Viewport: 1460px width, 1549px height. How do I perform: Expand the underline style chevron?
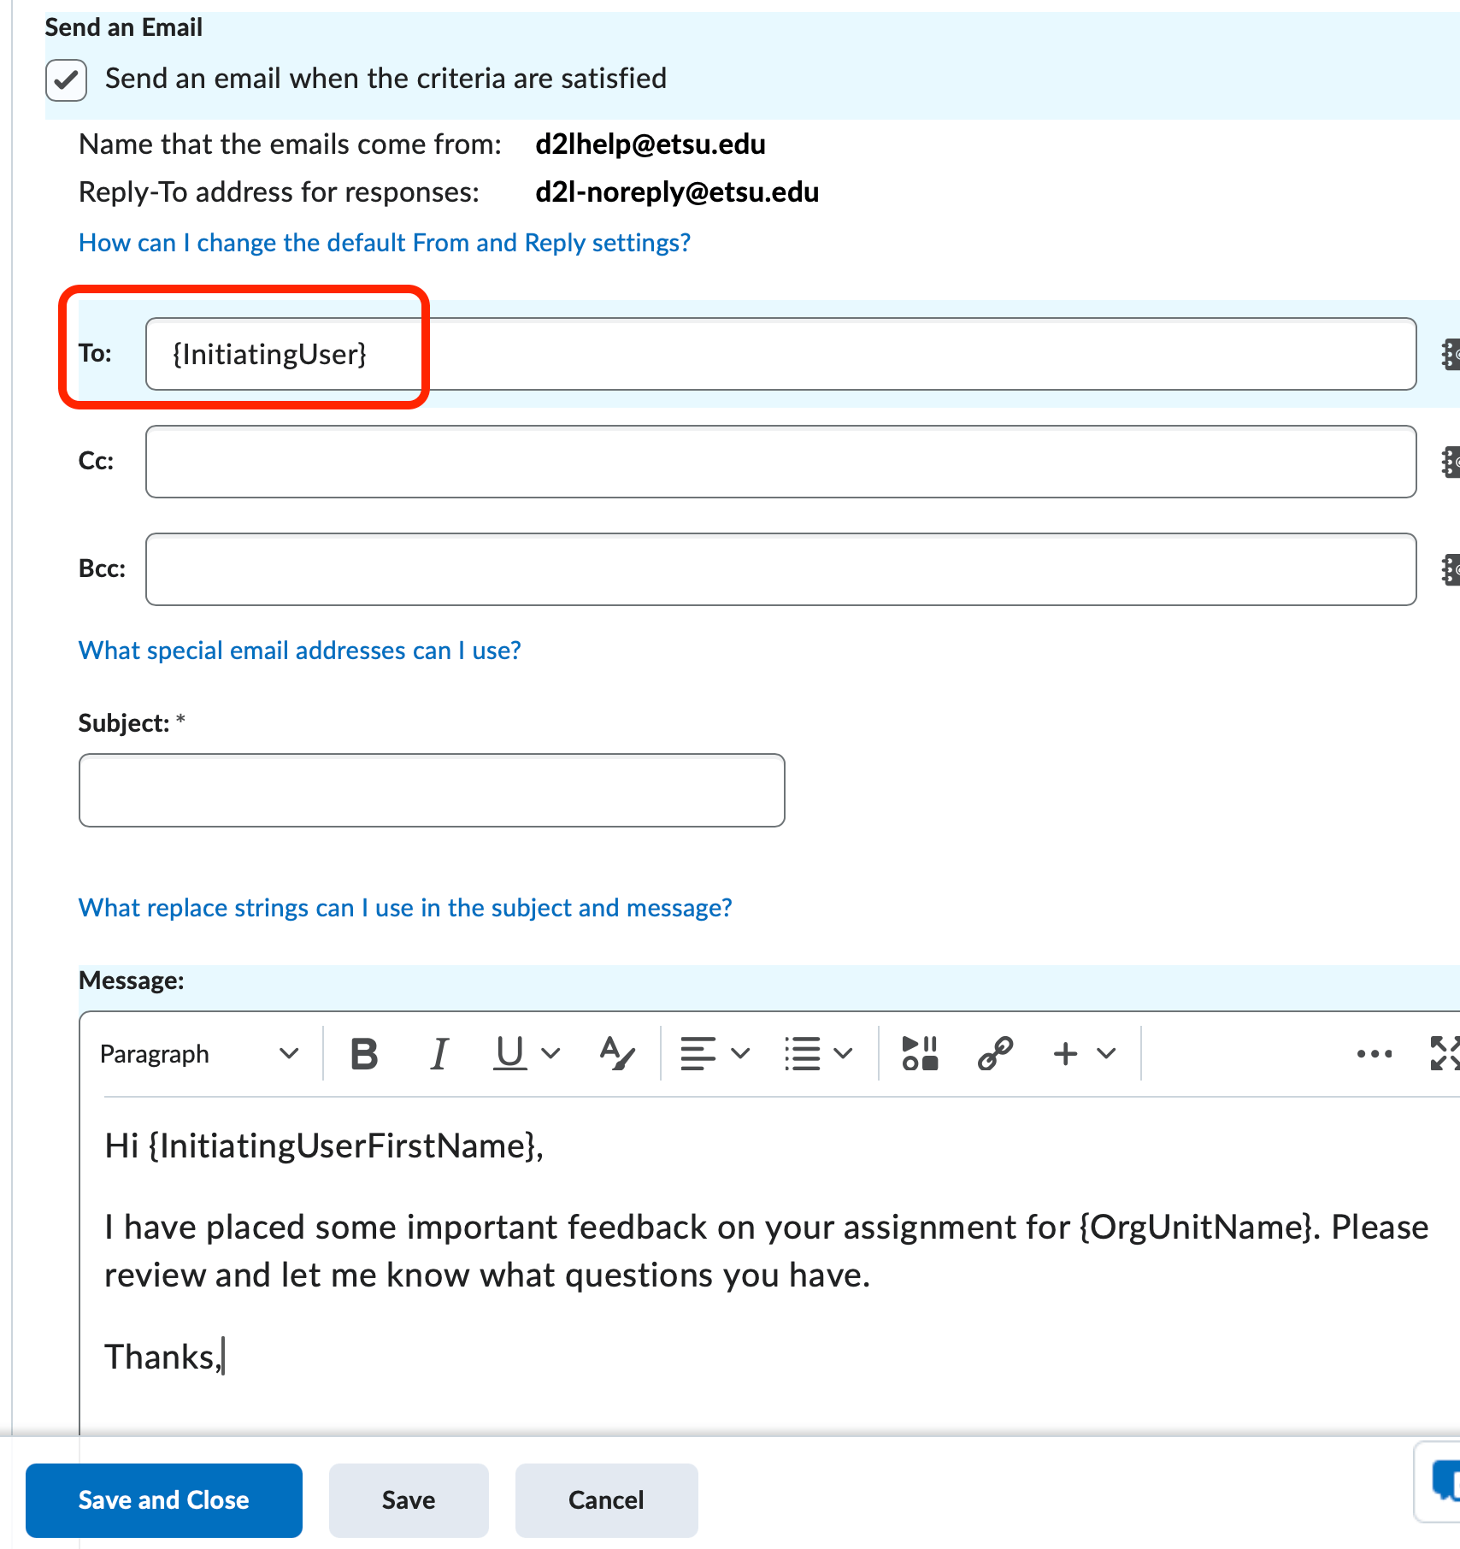(551, 1053)
